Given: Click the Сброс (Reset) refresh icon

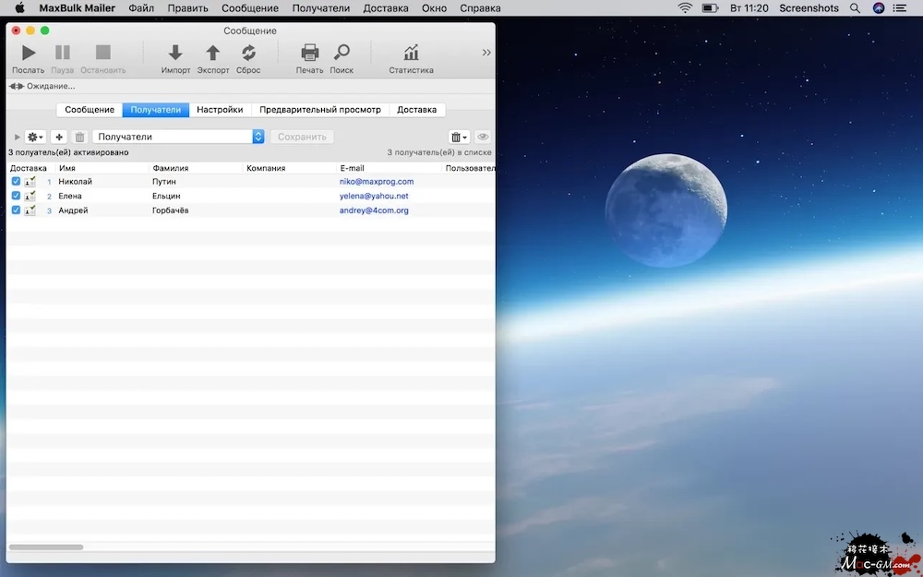Looking at the screenshot, I should (x=248, y=54).
